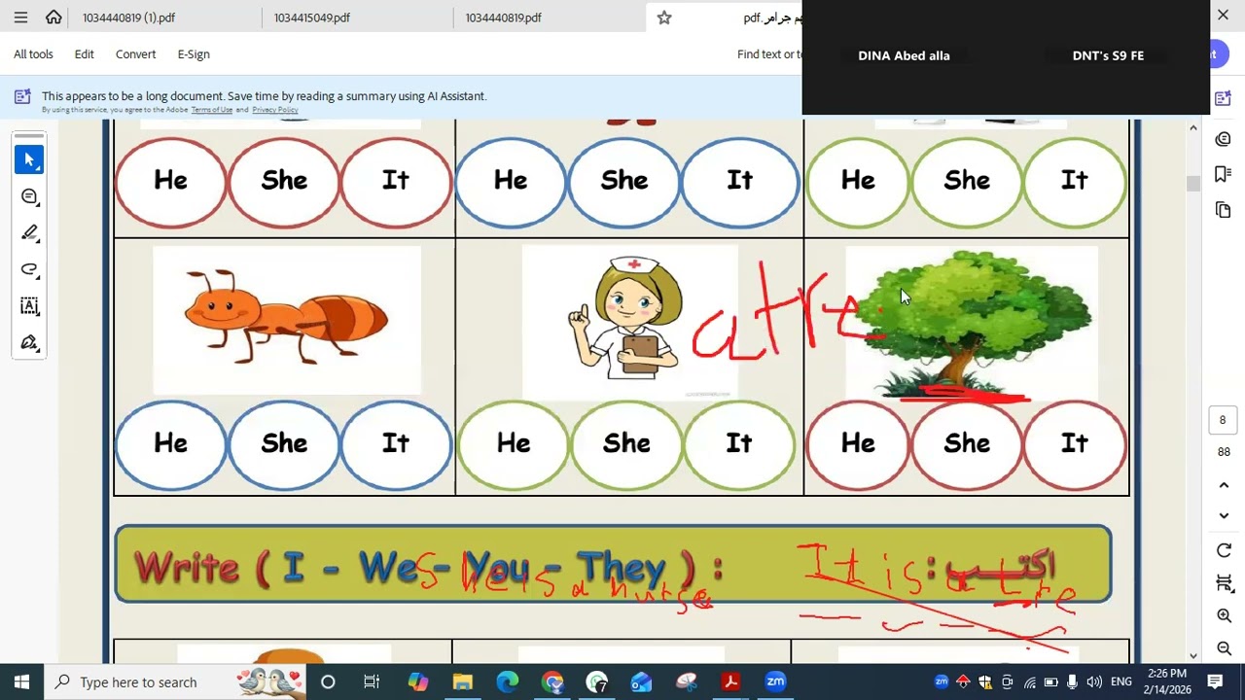
Task: Click the AI Assistant summary banner text
Action: click(x=264, y=96)
